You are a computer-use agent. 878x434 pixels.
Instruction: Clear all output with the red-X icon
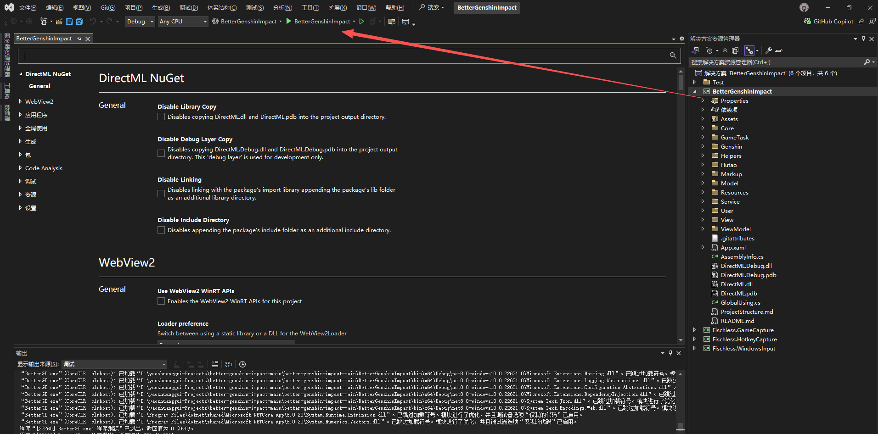pos(215,364)
